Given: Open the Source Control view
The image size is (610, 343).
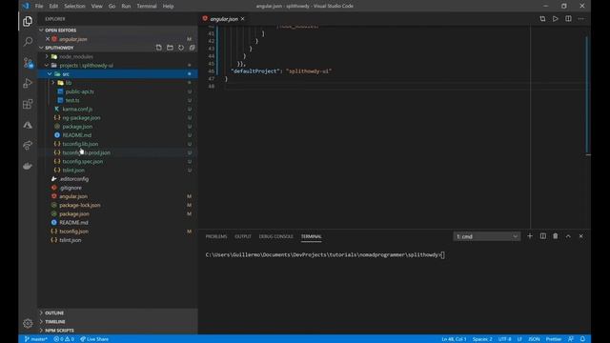Looking at the screenshot, I should click(28, 63).
